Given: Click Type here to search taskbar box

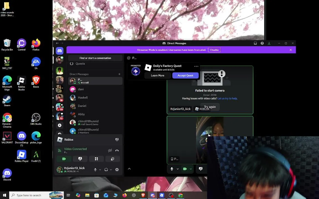Looking at the screenshot, I should (37, 195).
